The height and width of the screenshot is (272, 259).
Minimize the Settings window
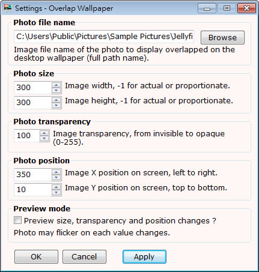coord(207,8)
